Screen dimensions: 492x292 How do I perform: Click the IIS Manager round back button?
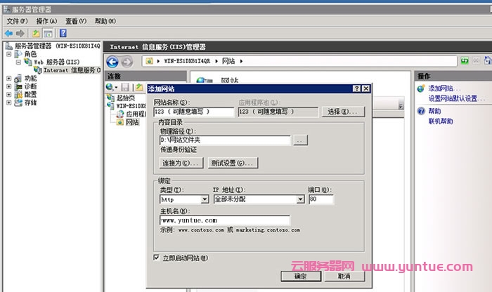113,62
